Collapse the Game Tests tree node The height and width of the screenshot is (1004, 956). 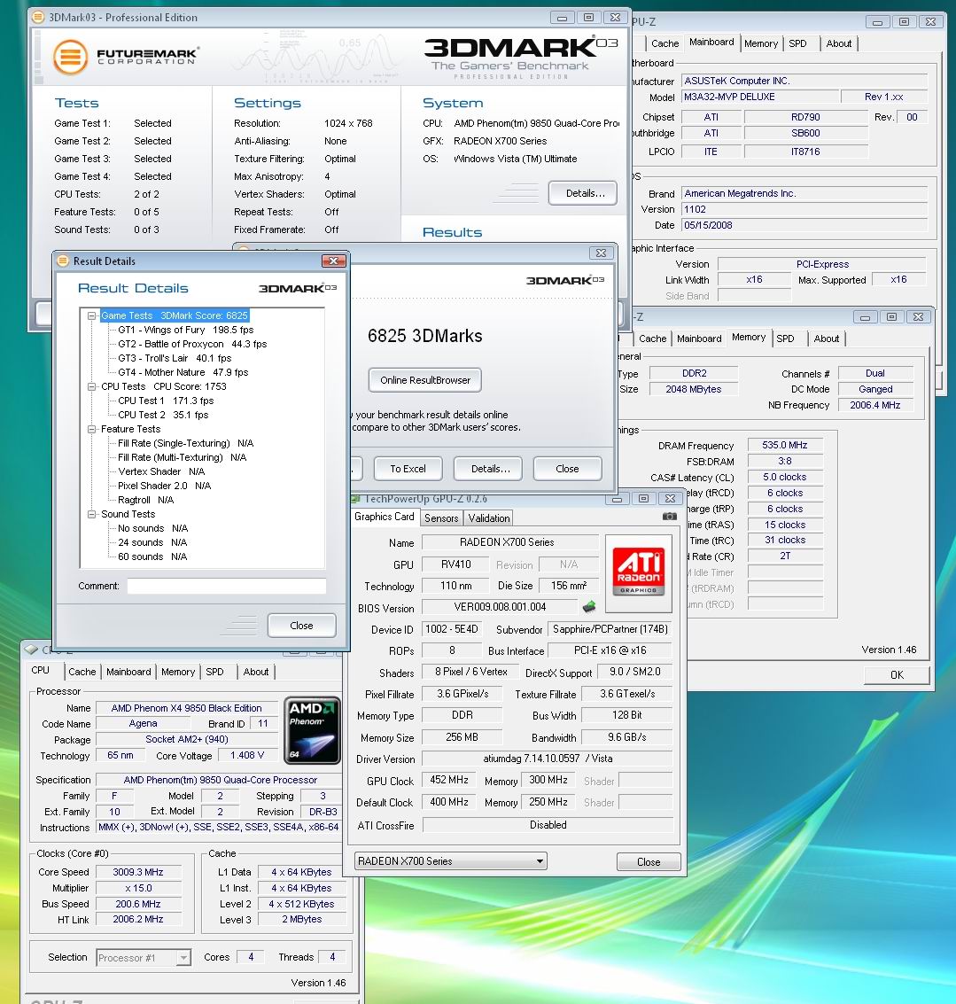coord(92,315)
